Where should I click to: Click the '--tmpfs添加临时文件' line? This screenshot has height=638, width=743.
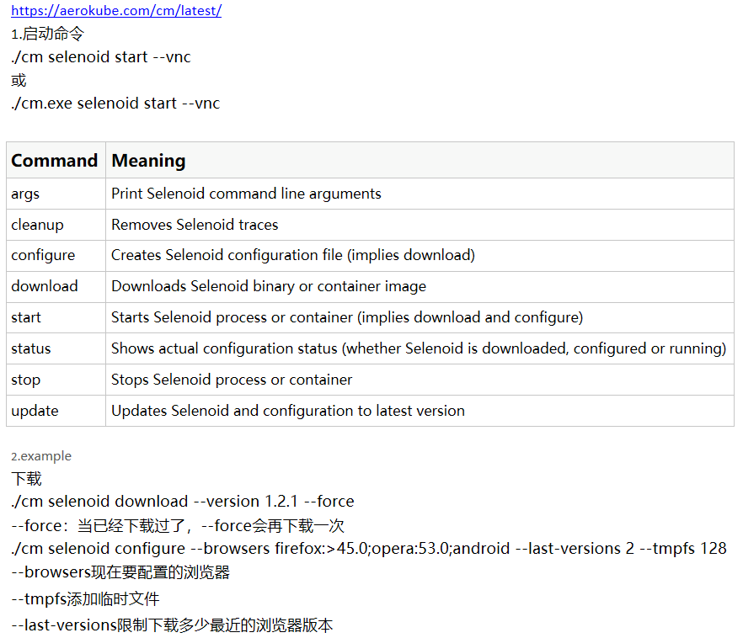[85, 598]
